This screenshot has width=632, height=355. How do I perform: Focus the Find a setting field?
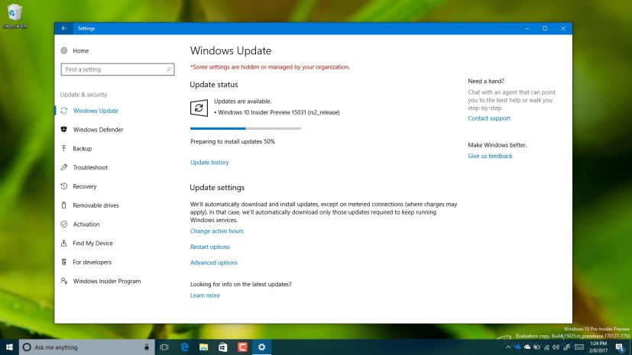tap(117, 69)
